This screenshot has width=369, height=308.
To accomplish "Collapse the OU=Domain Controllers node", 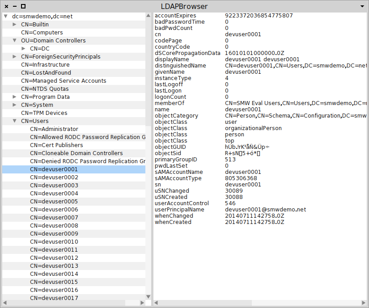I will 14,41.
